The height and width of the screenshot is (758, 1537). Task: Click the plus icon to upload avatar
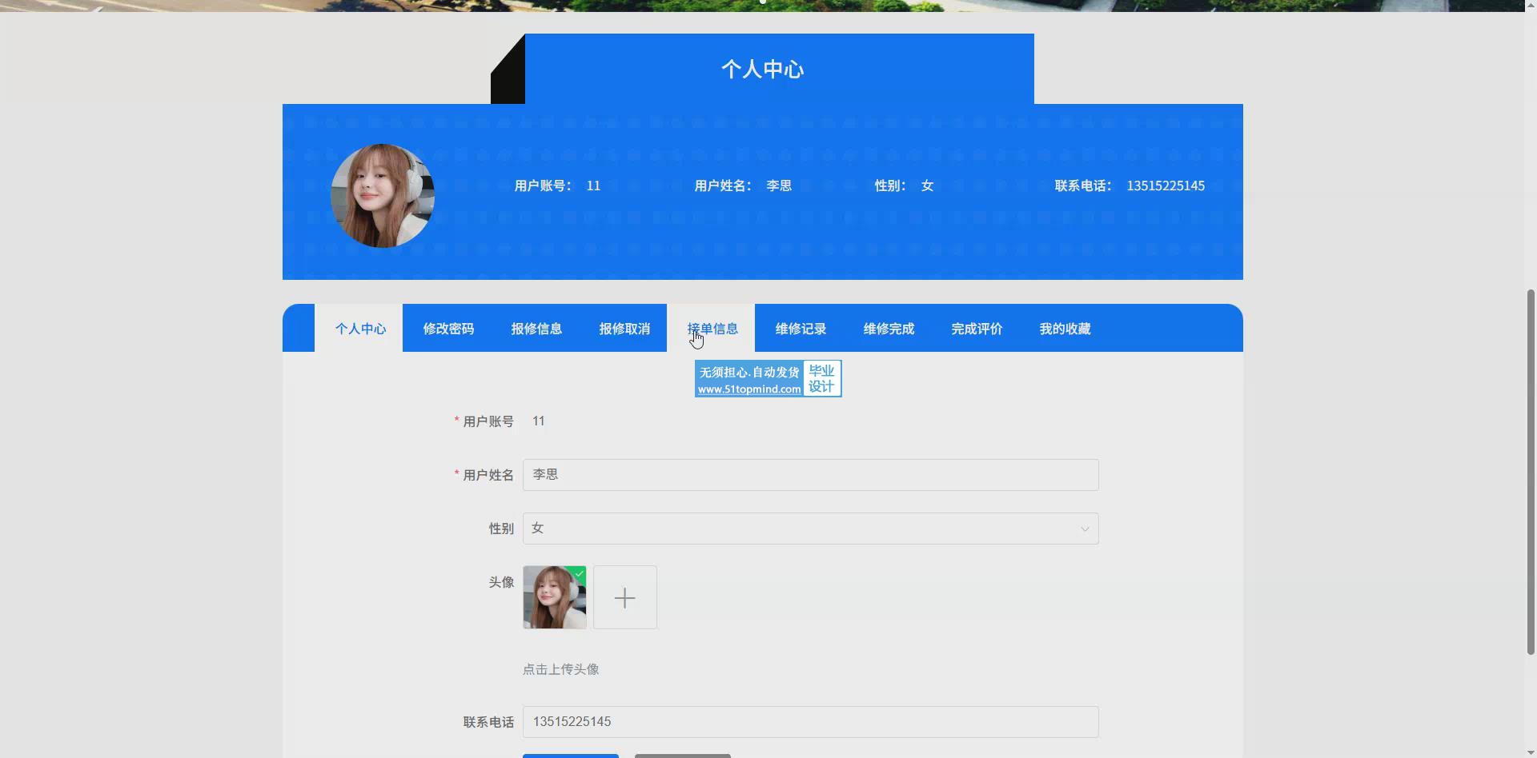pyautogui.click(x=624, y=597)
